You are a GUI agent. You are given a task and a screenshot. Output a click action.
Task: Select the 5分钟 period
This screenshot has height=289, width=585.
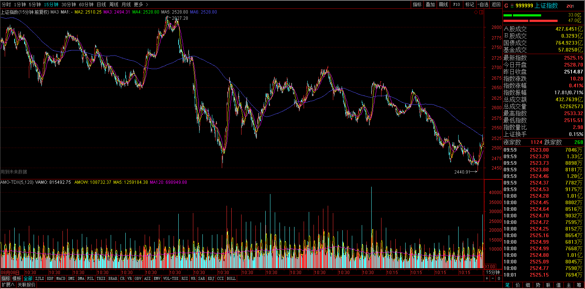(x=35, y=4)
